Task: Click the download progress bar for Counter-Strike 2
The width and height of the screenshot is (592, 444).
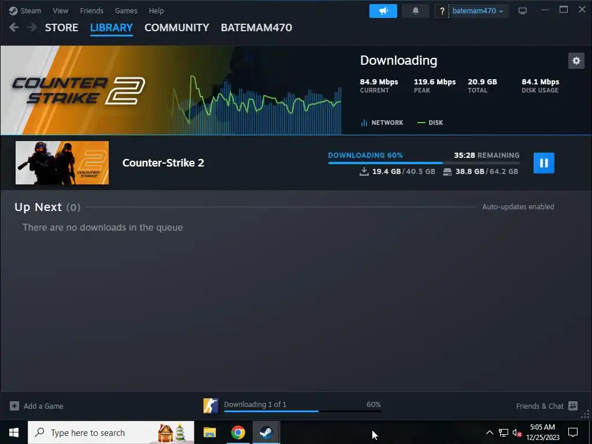Action: tap(424, 162)
